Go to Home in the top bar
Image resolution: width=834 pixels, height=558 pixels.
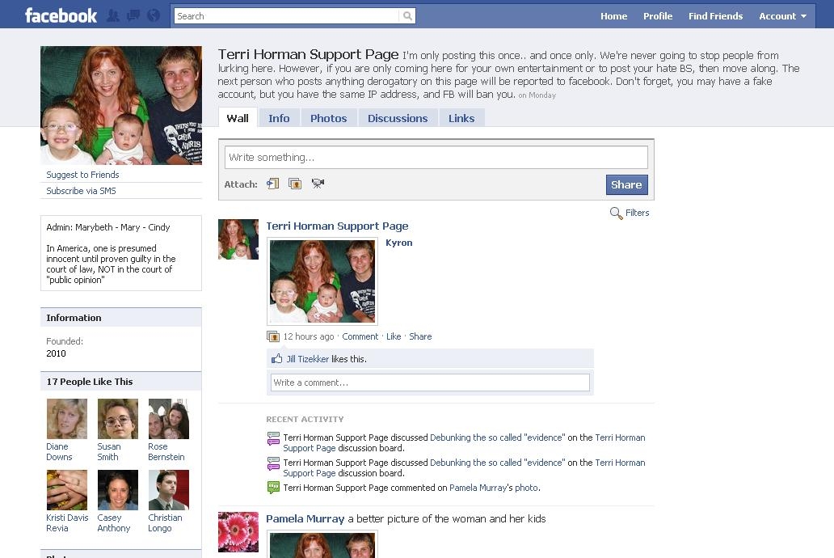click(x=614, y=16)
